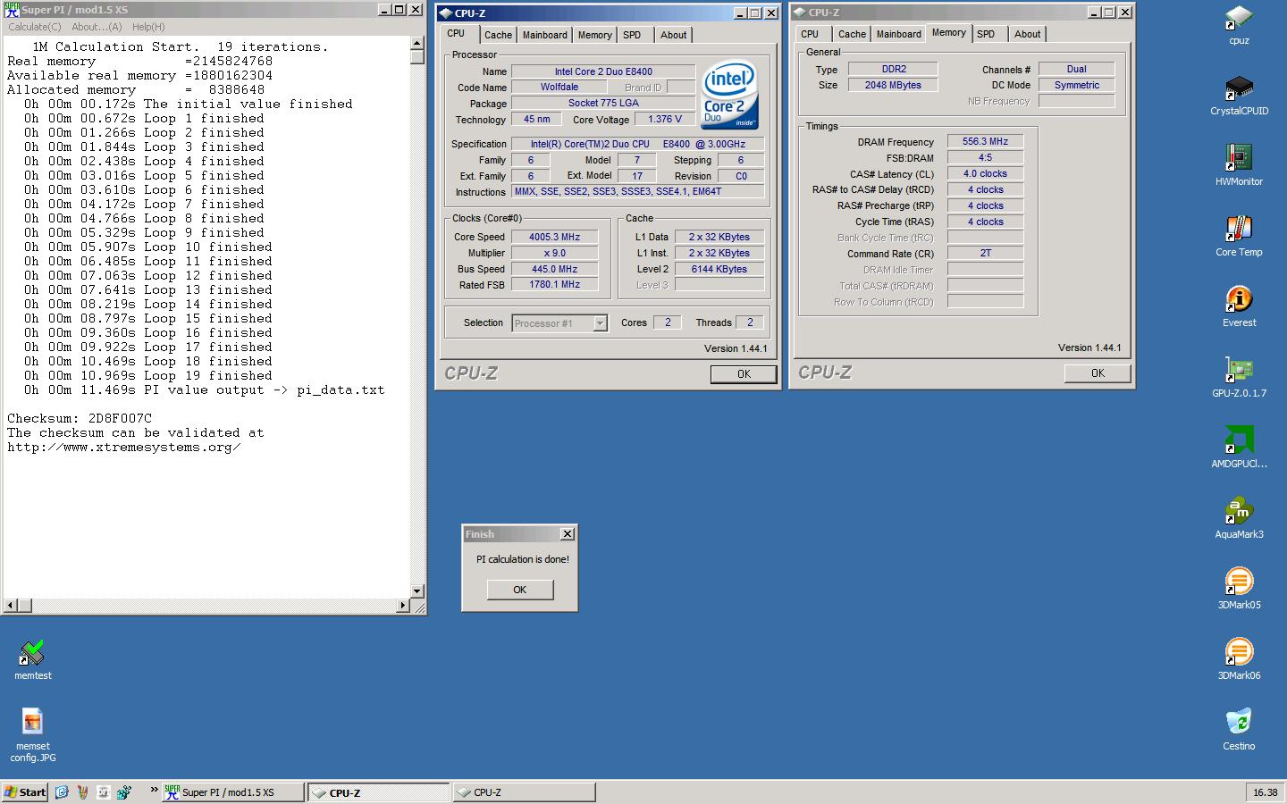Image resolution: width=1287 pixels, height=804 pixels.
Task: Click OK in CPU-Z CPU window
Action: click(744, 374)
